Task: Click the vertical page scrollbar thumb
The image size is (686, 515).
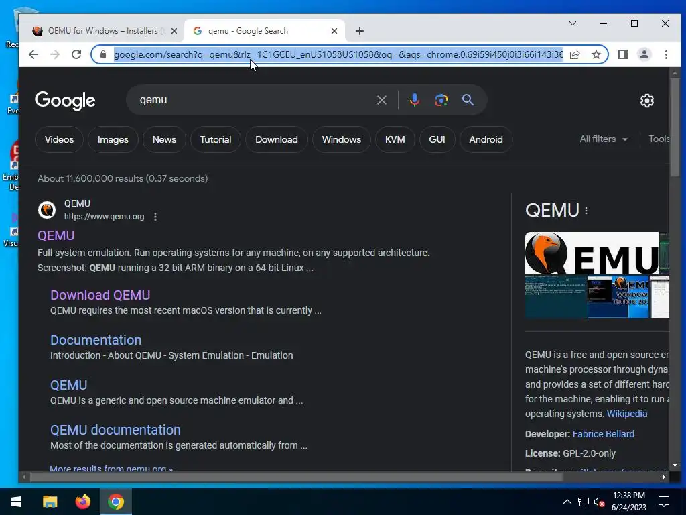Action: pos(675,127)
